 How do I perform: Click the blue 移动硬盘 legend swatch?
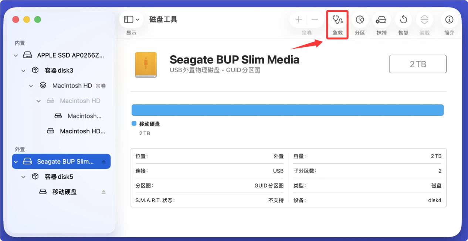(134, 124)
